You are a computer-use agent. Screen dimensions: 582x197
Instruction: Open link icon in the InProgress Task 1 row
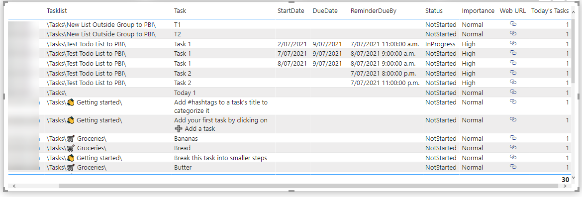pos(513,43)
